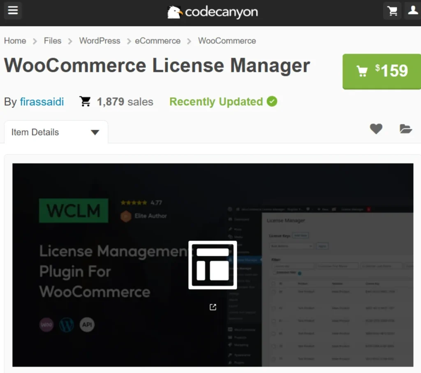Click the Elite Author badge in preview
Viewport: 421px width, 373px height.
point(143,216)
